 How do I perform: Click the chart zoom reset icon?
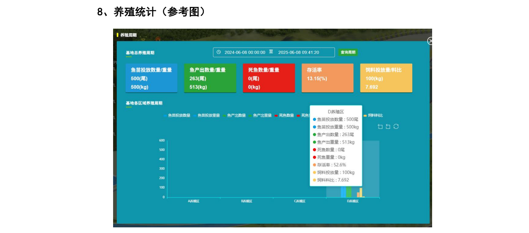click(x=388, y=126)
